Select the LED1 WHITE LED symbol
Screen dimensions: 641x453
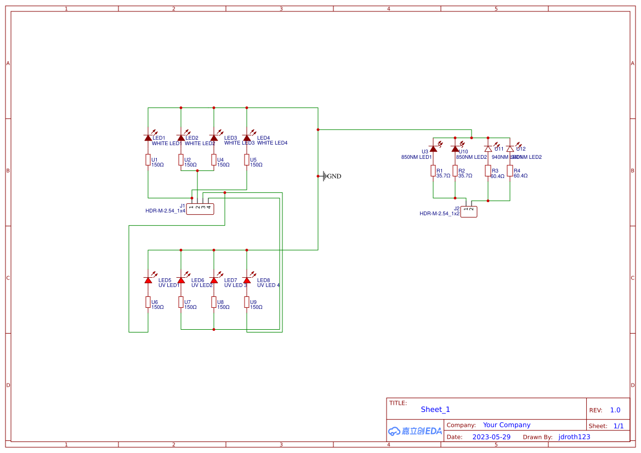(x=148, y=137)
